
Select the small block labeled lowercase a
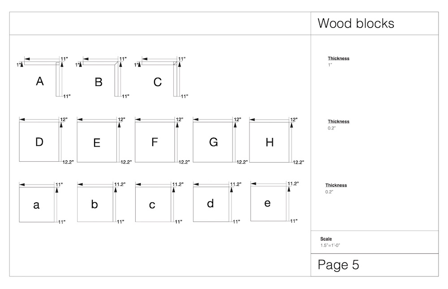click(37, 205)
